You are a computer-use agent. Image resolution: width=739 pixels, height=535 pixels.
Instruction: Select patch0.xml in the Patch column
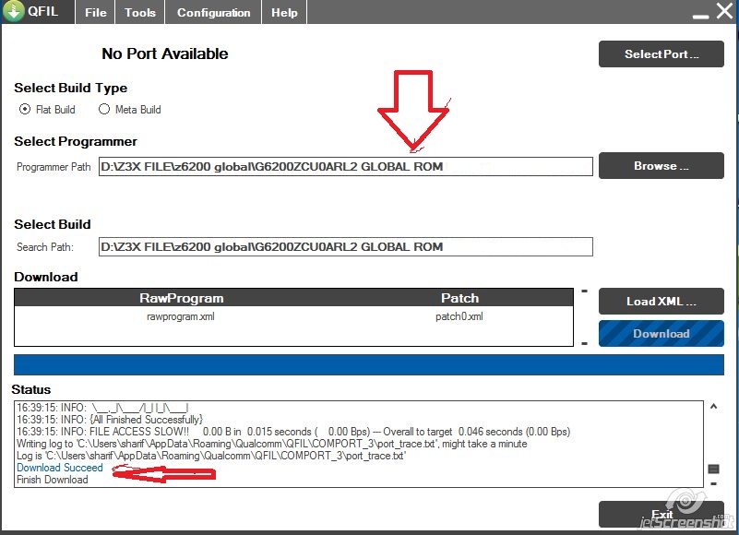459,316
